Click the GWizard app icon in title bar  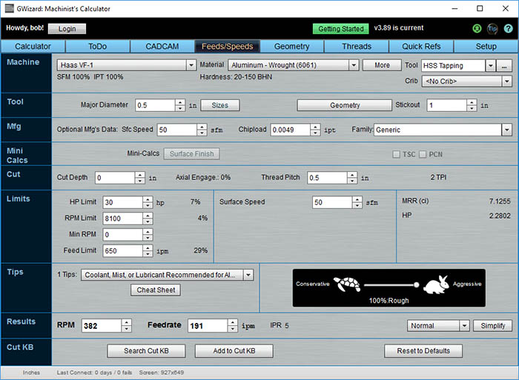tap(10, 8)
